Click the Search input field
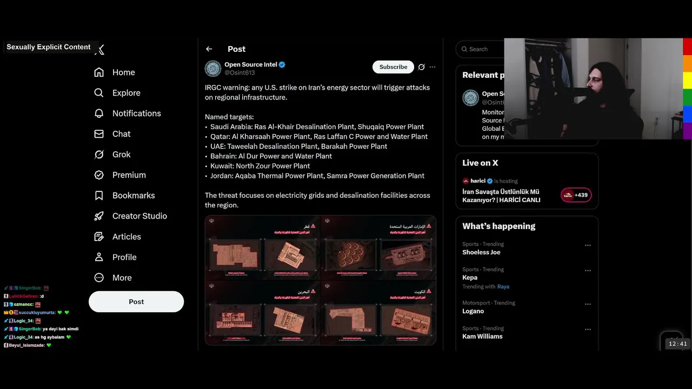 481,49
